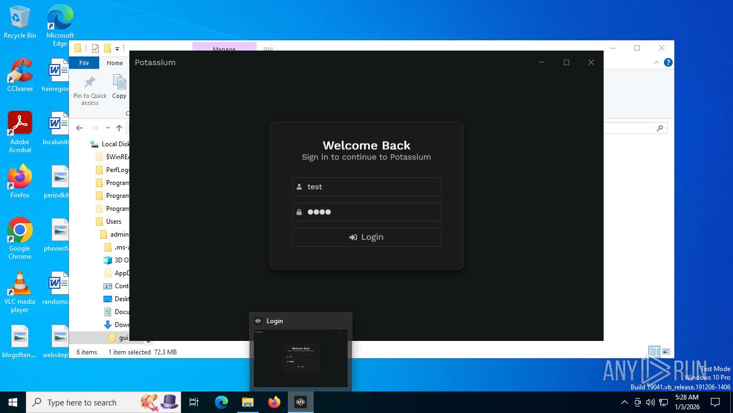This screenshot has width=733, height=413.
Task: Switch Explorer to large icons view
Action: click(x=666, y=352)
